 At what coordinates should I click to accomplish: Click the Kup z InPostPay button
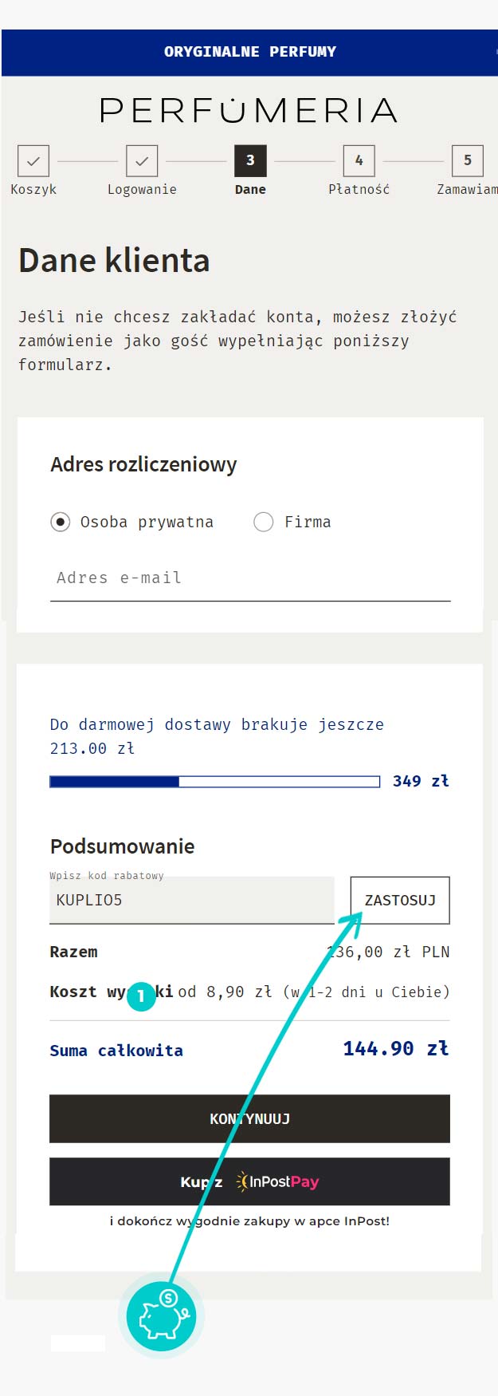pyautogui.click(x=249, y=1181)
